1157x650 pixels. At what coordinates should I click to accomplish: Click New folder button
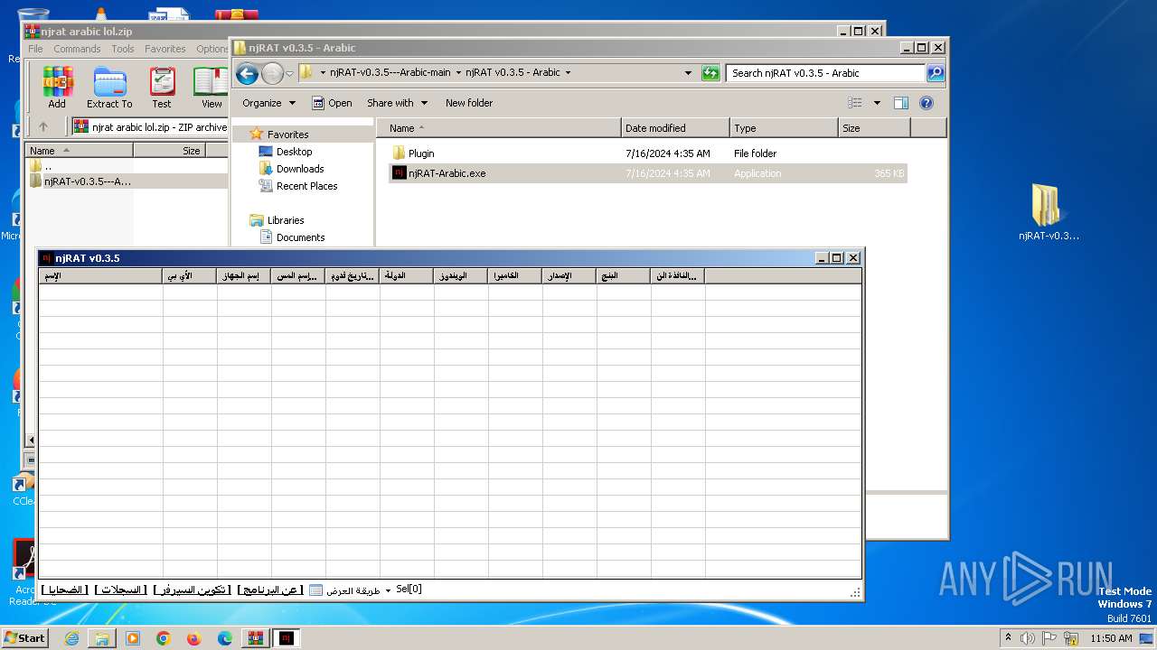click(x=469, y=103)
